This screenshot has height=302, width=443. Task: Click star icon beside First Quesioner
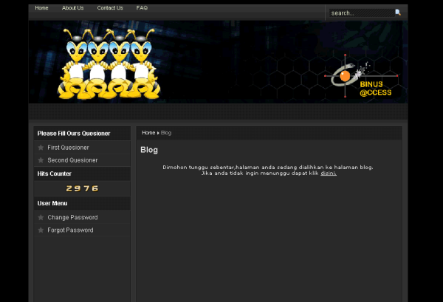[x=41, y=148]
